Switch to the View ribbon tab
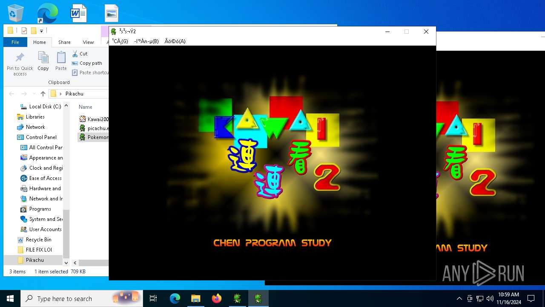 [x=88, y=42]
